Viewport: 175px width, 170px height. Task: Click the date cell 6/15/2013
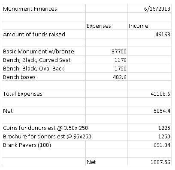coord(149,9)
